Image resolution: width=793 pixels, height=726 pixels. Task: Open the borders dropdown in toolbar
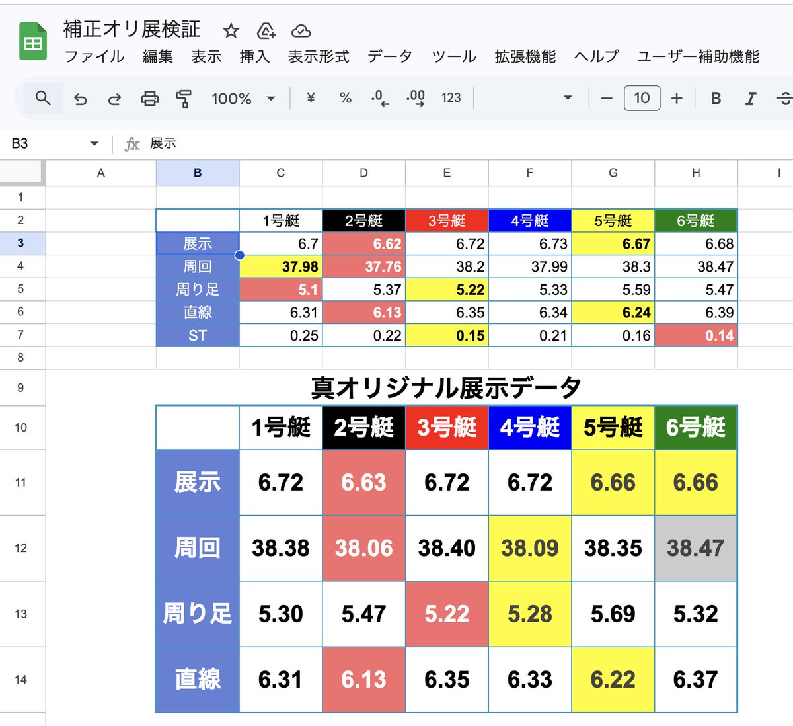coord(567,98)
